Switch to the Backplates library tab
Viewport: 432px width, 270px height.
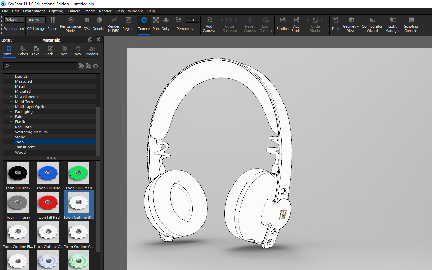pyautogui.click(x=51, y=51)
